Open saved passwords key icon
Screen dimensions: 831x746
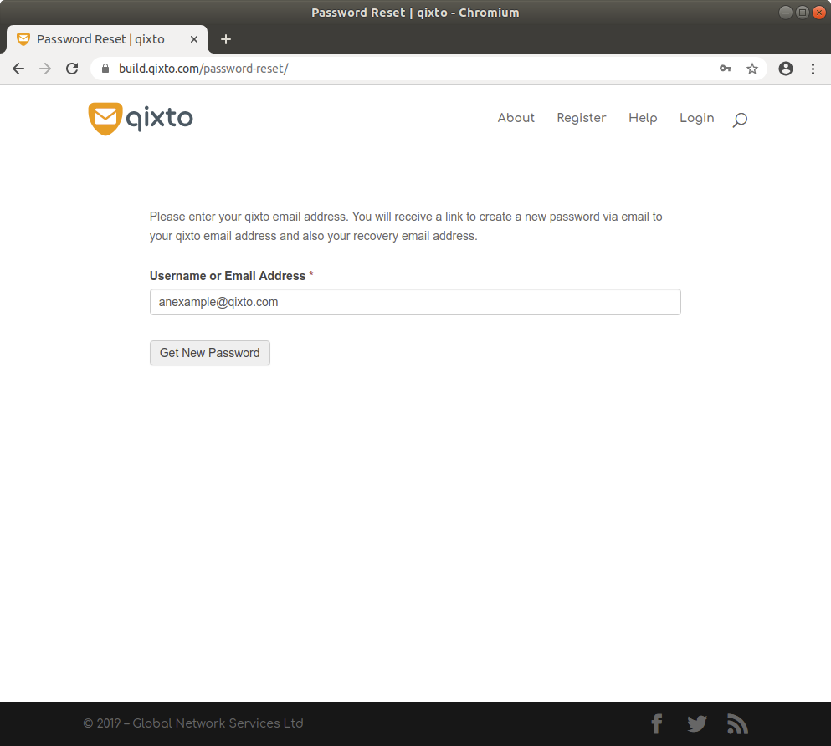point(726,69)
